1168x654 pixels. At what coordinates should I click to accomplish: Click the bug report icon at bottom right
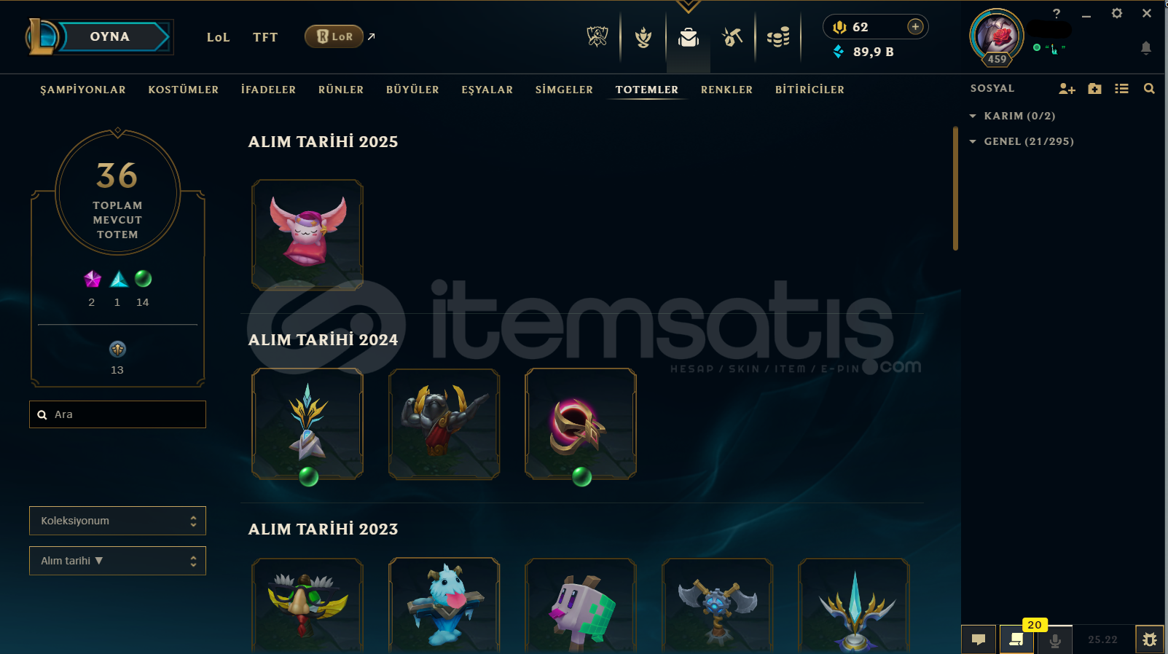point(1150,639)
